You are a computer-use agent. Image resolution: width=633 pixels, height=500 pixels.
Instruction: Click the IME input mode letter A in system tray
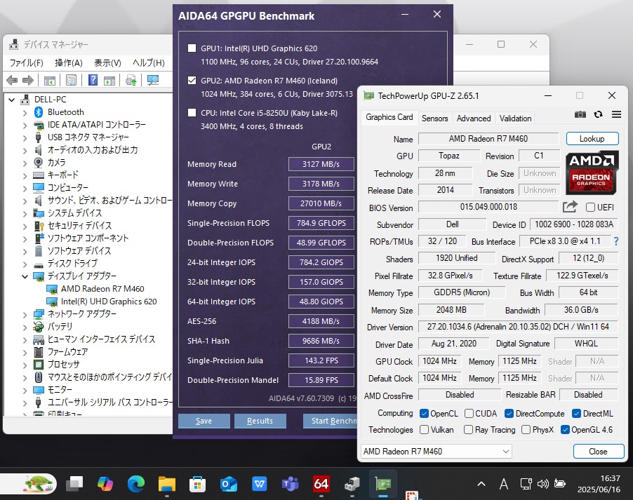pyautogui.click(x=504, y=483)
